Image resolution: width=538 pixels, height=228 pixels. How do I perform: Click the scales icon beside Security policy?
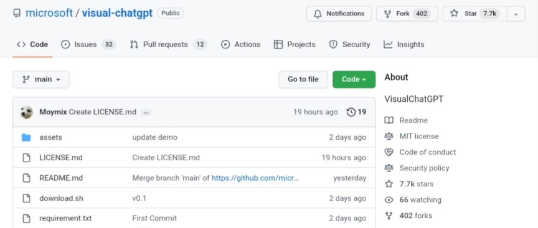point(389,168)
